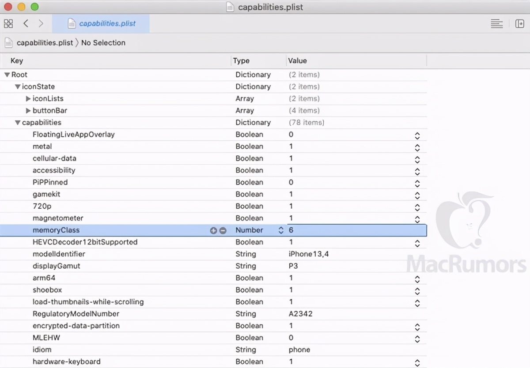Collapse the Root dictionary
Image resolution: width=530 pixels, height=368 pixels.
(x=7, y=75)
